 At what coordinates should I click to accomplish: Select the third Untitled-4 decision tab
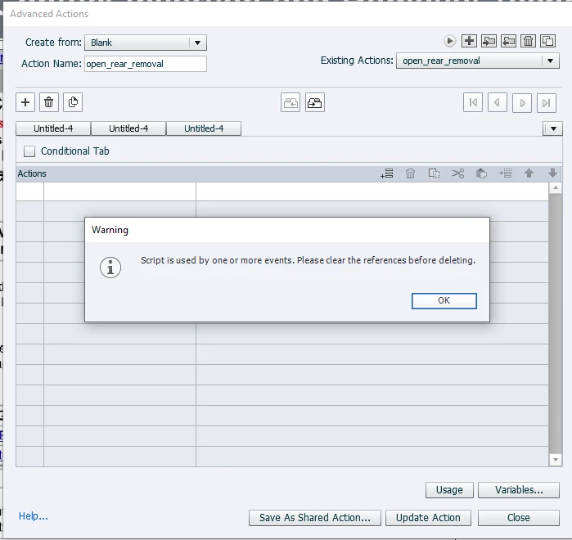204,128
